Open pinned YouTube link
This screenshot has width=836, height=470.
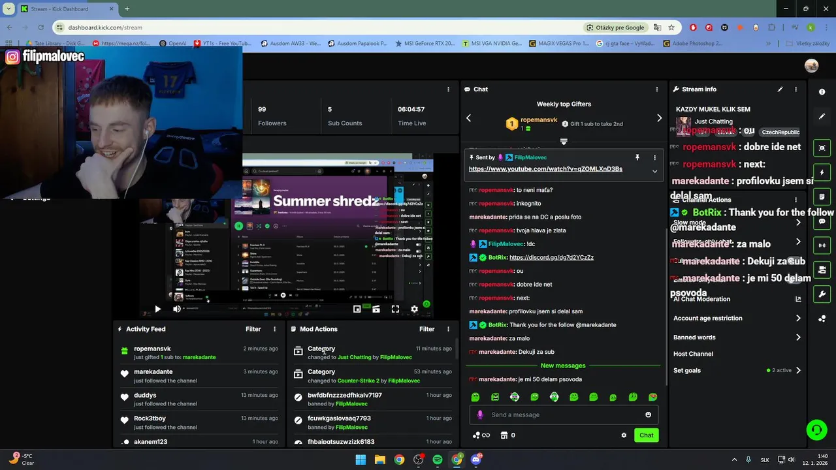point(545,169)
